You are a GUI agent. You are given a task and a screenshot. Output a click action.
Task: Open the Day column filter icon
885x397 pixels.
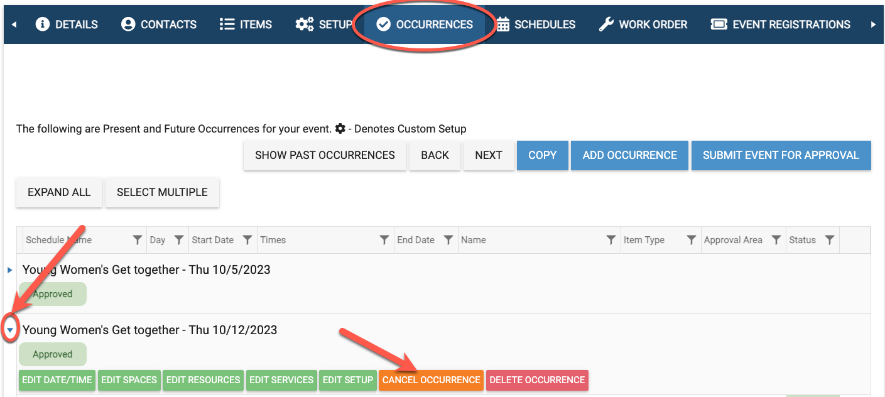[178, 240]
